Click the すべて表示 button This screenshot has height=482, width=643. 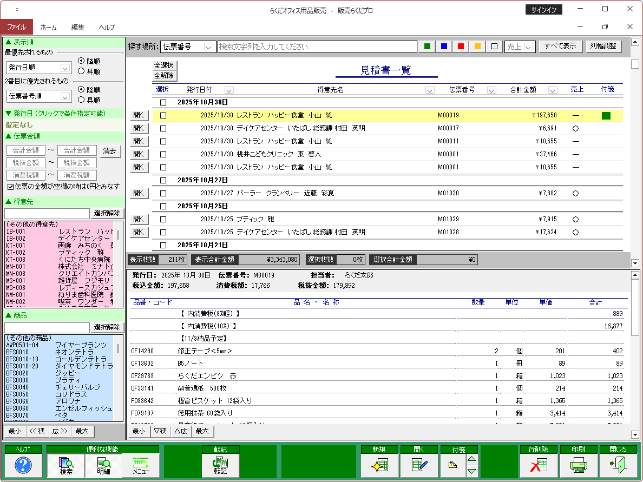coord(560,47)
